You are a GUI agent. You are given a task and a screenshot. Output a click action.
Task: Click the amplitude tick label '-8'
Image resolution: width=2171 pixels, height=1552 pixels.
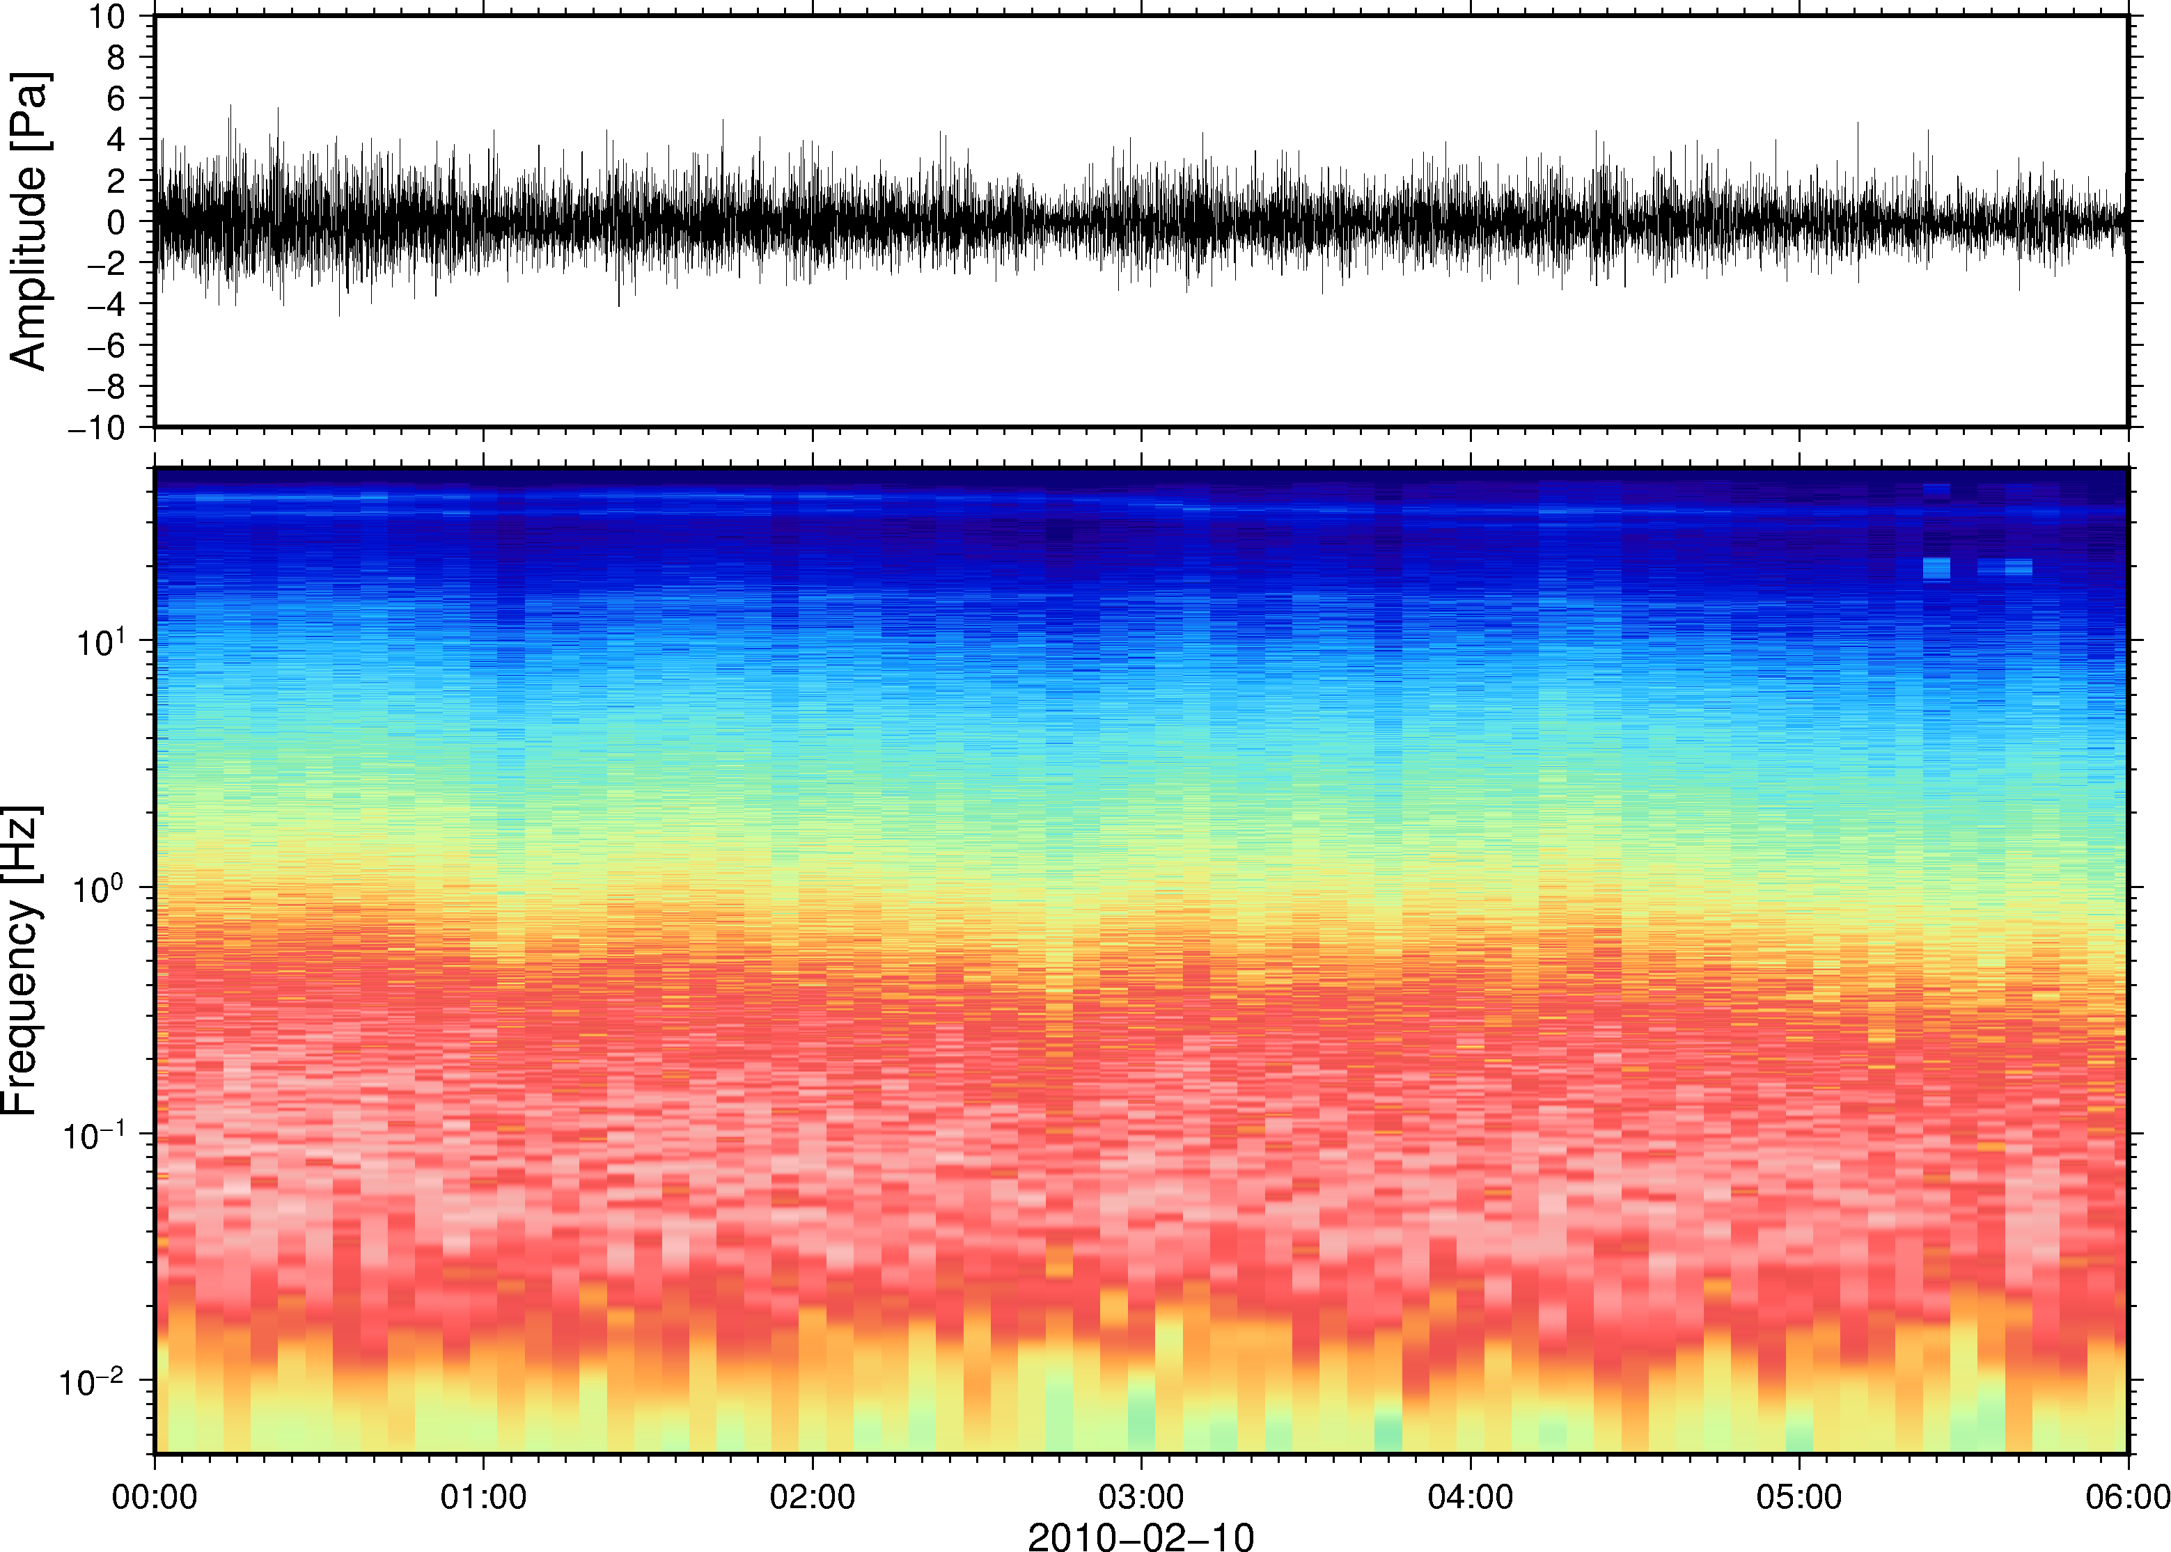tap(107, 386)
